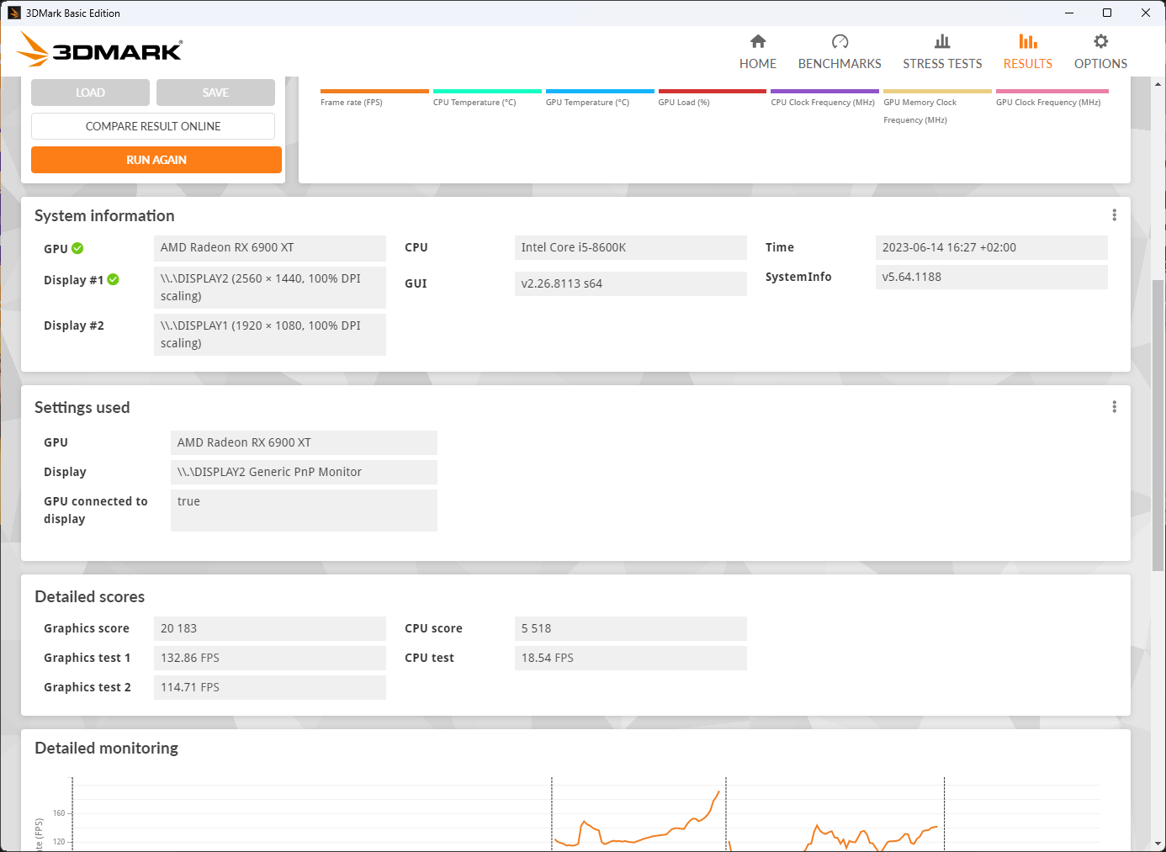Screen dimensions: 1166x852
Task: Click the Settings used heading
Action: tap(82, 407)
